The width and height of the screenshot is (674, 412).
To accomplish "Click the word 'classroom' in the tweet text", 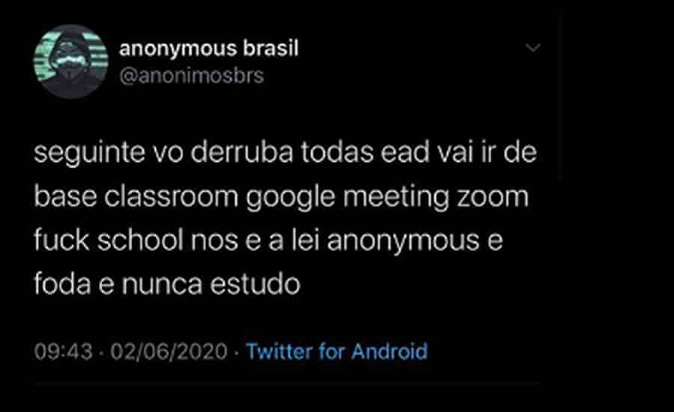I will pyautogui.click(x=171, y=196).
